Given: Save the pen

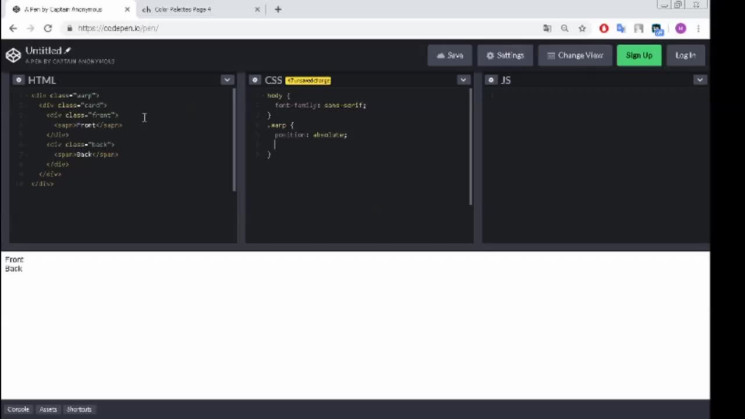Looking at the screenshot, I should (450, 55).
